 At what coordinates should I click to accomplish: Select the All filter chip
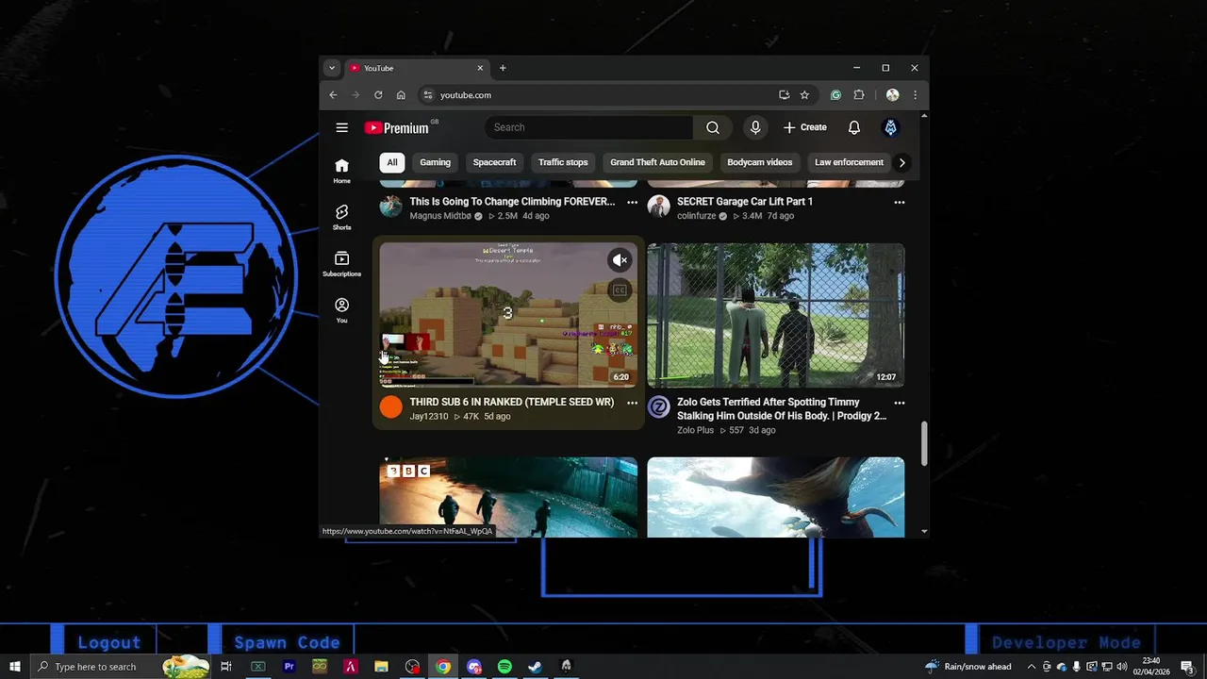click(392, 162)
